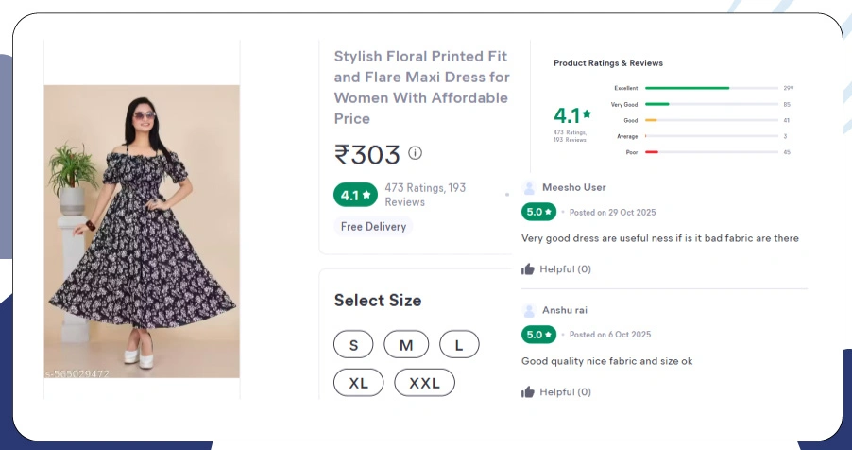Image resolution: width=852 pixels, height=450 pixels.
Task: Click the price info icon beside ₹303
Action: 416,153
